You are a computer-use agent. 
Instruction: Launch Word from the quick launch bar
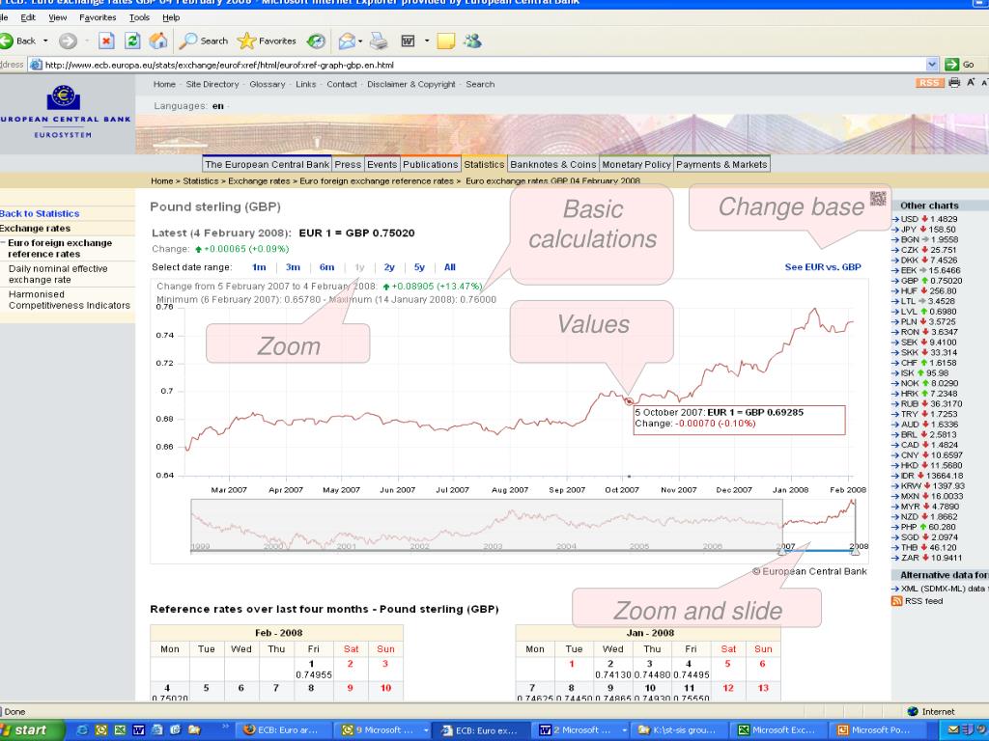pos(138,729)
